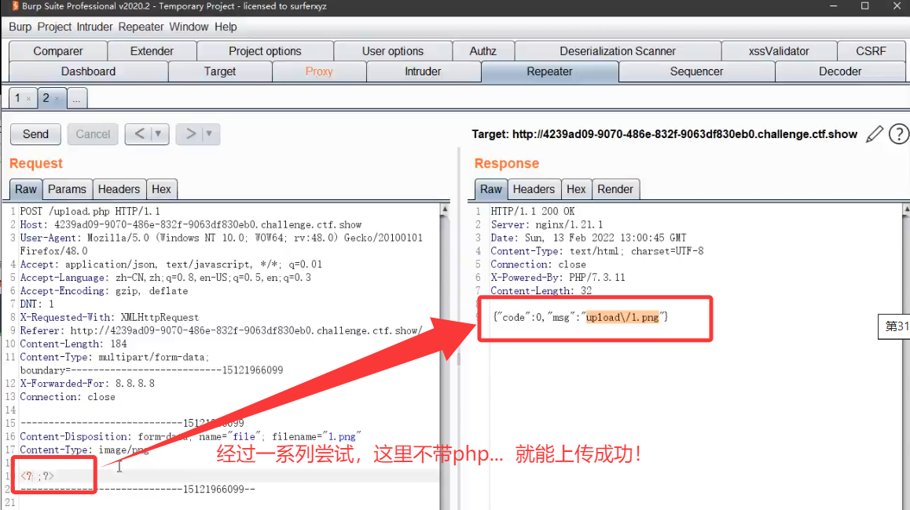This screenshot has height=510, width=910.
Task: Click the <?;?> payload body line
Action: click(x=37, y=475)
